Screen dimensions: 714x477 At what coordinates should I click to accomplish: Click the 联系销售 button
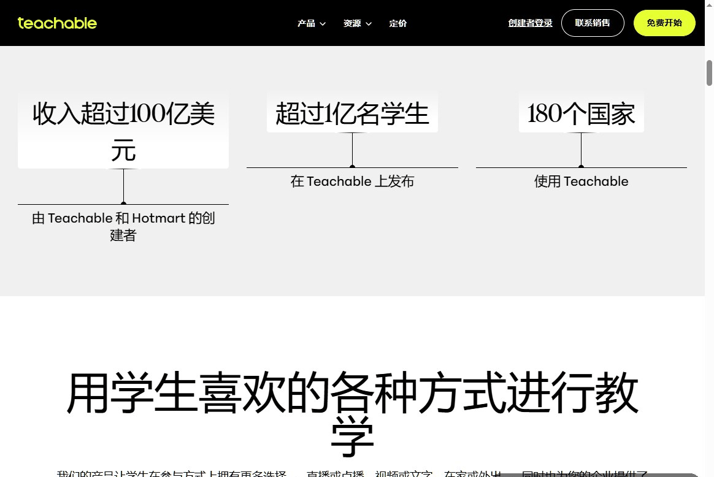click(593, 23)
